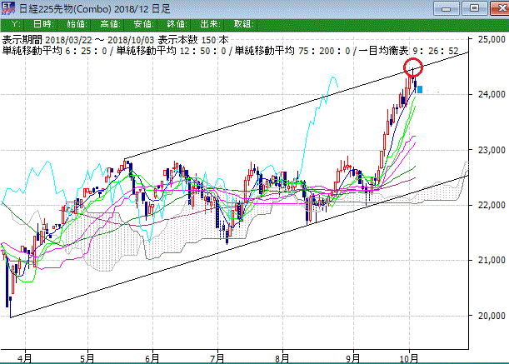Click the 終値 header field

pos(177,24)
